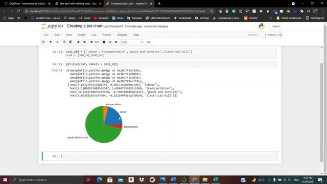
Task: Open File Explorer from the taskbar
Action: coord(205,179)
